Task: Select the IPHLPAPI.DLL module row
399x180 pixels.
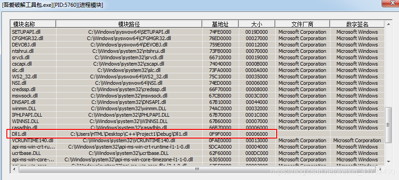Action: (197, 115)
